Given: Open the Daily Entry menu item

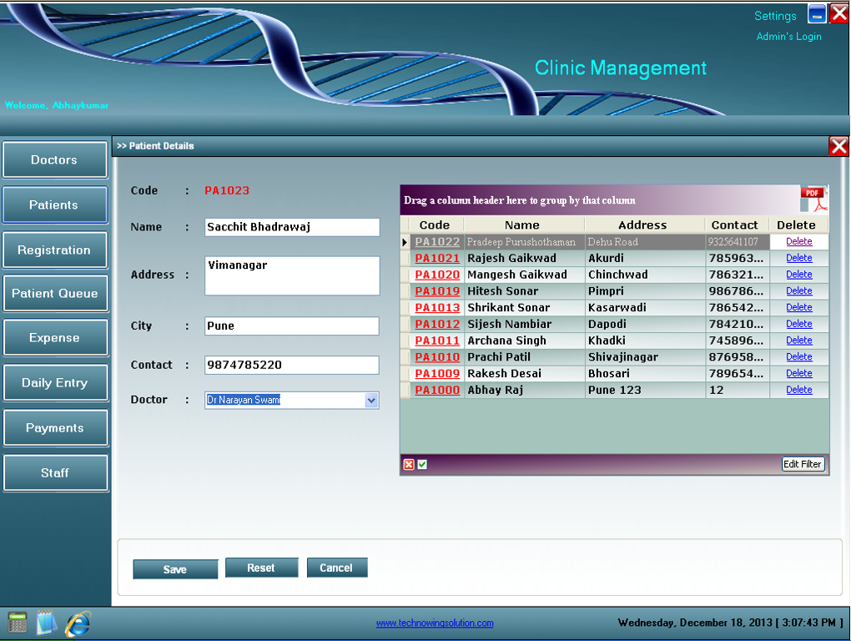Looking at the screenshot, I should 54,383.
